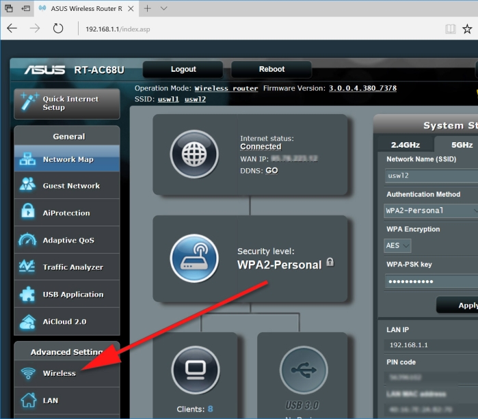
Task: Open firmware version 3.0.0.4.380_7378 link
Action: [x=362, y=88]
